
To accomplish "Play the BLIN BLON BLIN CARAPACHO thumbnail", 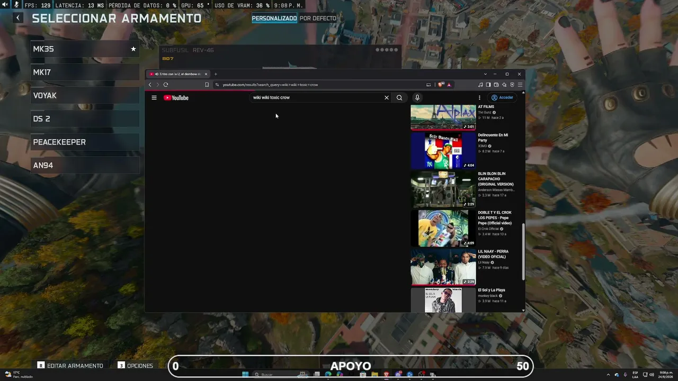I will coord(443,189).
